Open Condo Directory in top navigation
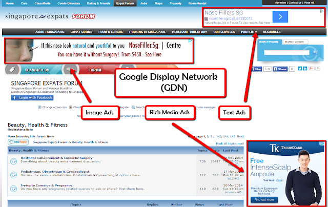The height and width of the screenshot is (207, 328). pyautogui.click(x=69, y=4)
